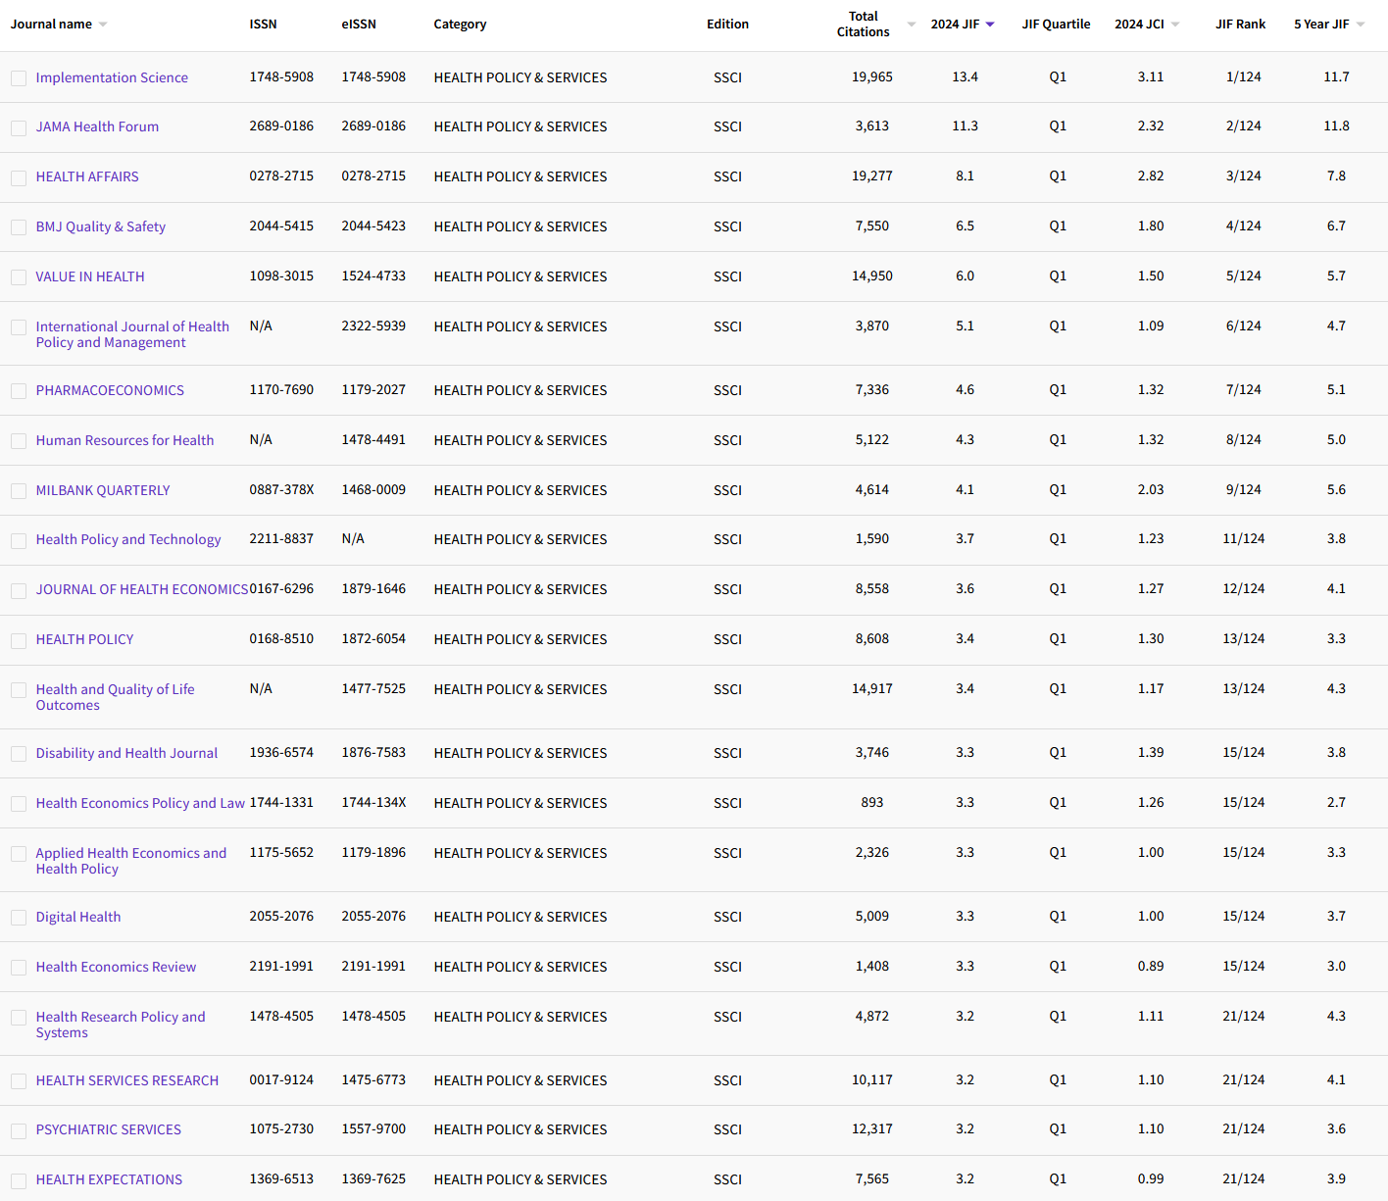Open International Journal of Health Policy and Management

(x=132, y=334)
